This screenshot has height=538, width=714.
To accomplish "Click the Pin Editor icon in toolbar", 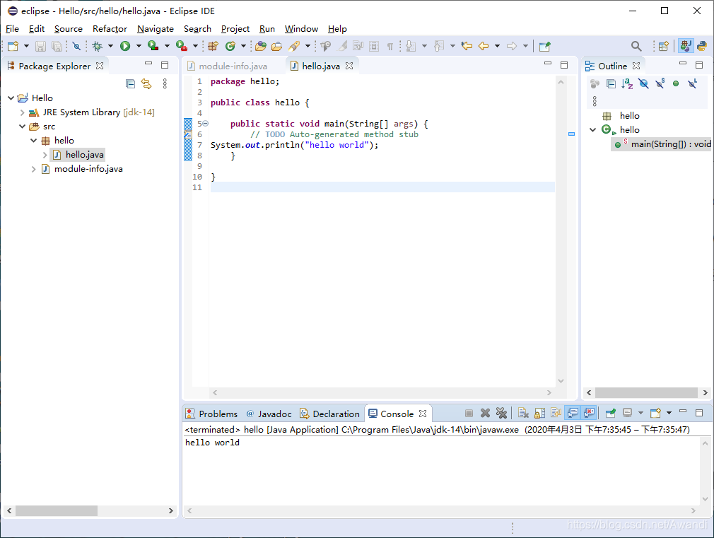I will 544,46.
